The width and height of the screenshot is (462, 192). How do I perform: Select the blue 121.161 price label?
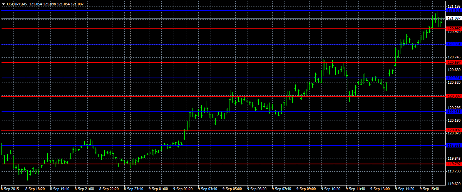pyautogui.click(x=454, y=10)
